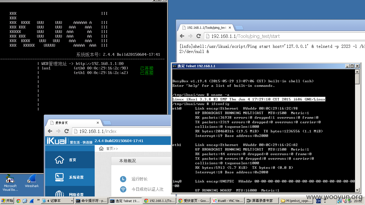Click back arrow in 爱快首页 Chrome window
The width and height of the screenshot is (365, 205).
pyautogui.click(x=50, y=131)
